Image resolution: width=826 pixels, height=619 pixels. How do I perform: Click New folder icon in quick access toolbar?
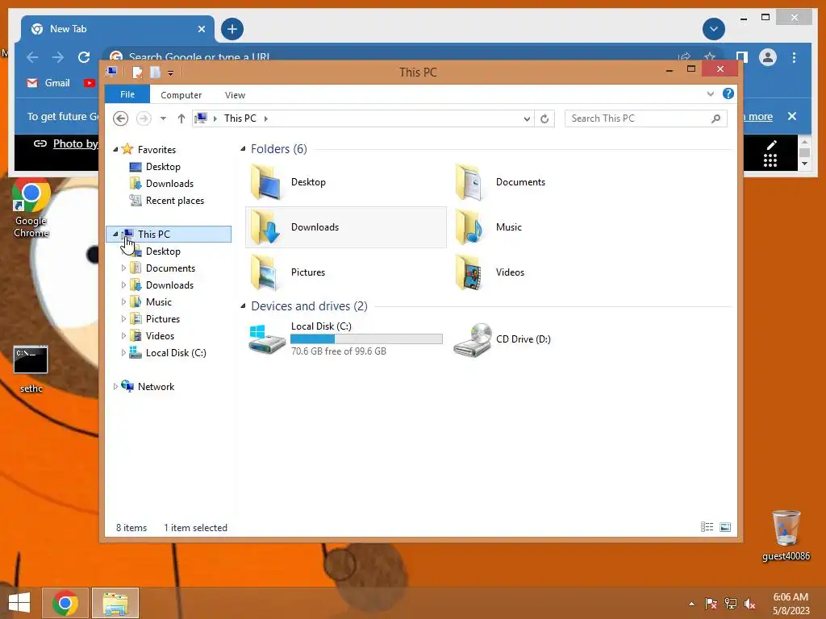155,72
